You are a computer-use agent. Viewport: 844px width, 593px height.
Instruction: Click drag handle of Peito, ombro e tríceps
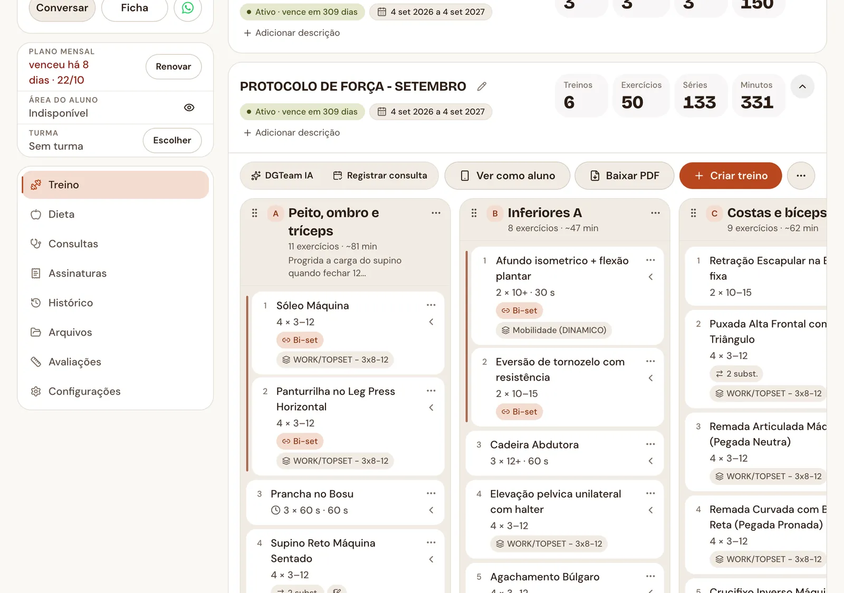tap(254, 213)
